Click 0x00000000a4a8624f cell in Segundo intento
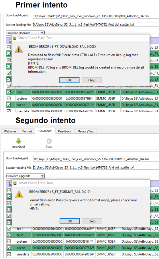The width and height of the screenshot is (159, 259). pos(79,254)
